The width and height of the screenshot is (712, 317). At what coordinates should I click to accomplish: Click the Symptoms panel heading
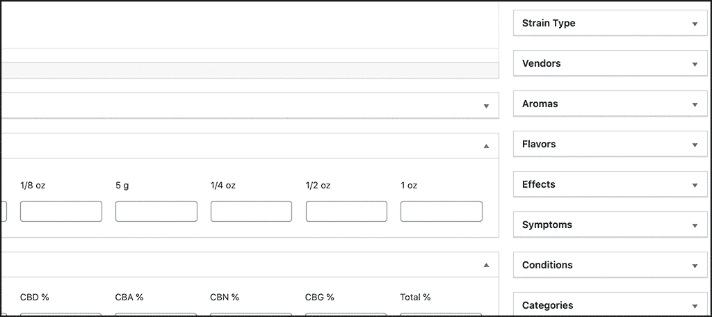click(547, 225)
